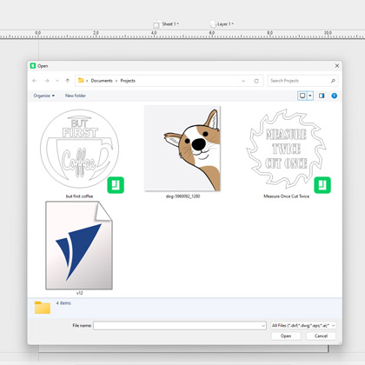Toggle the preview pane icon
This screenshot has width=365, height=365.
coord(322,96)
